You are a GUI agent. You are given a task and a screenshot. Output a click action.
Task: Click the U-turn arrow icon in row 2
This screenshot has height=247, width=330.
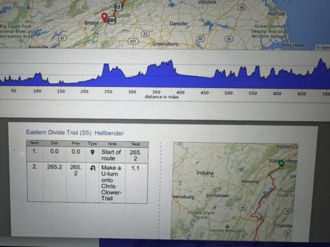point(93,169)
